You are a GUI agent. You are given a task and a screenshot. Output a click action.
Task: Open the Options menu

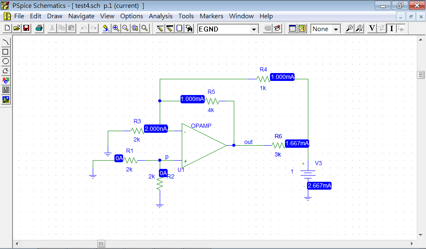tap(131, 16)
